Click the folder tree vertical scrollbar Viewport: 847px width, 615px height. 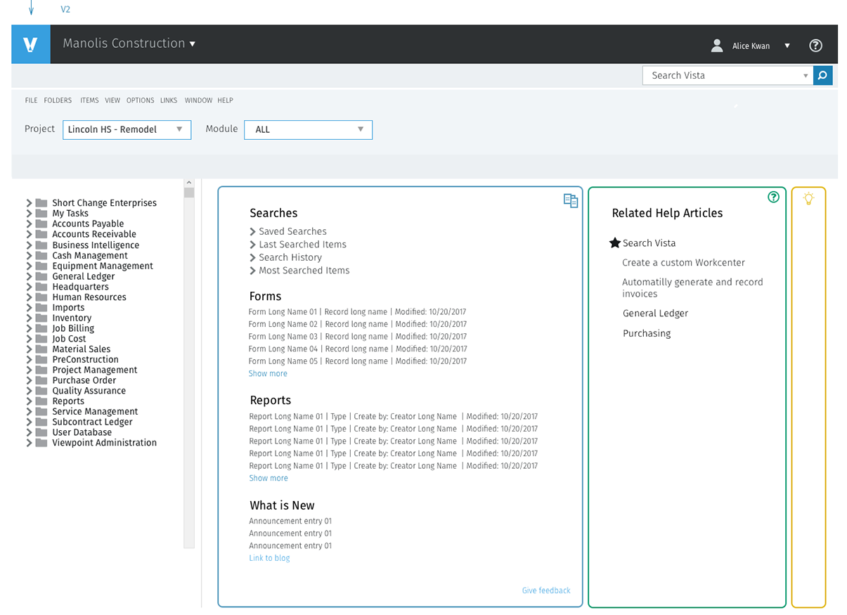[x=188, y=363]
